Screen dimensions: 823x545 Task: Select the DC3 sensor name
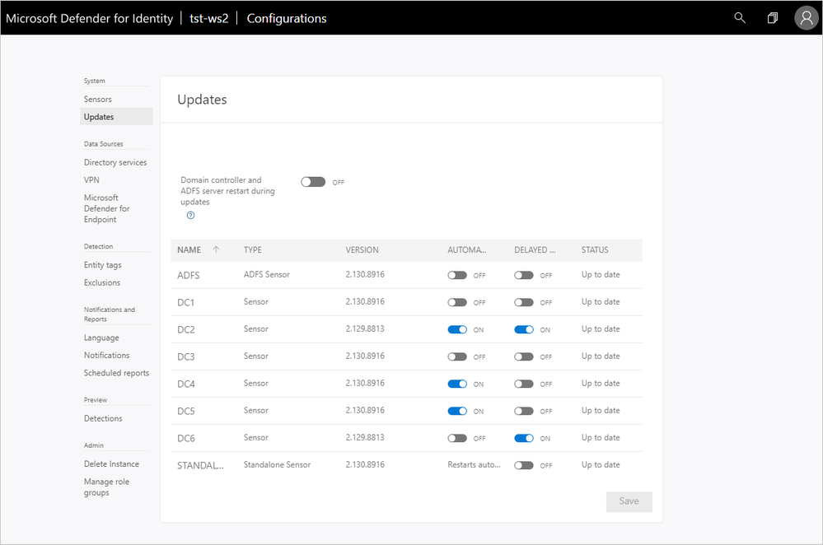tap(186, 356)
